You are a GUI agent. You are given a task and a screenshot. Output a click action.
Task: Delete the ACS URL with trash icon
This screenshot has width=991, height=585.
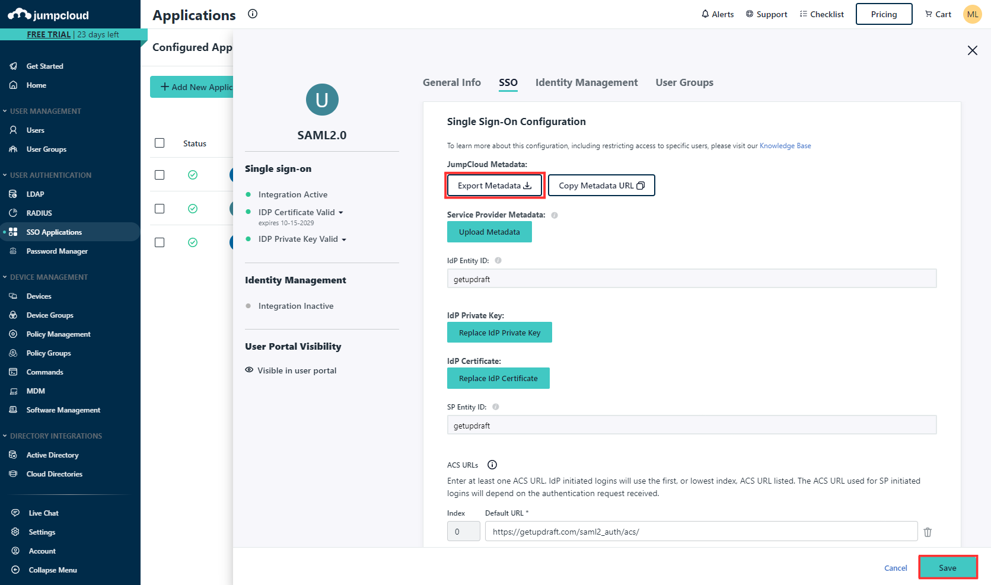click(x=928, y=532)
